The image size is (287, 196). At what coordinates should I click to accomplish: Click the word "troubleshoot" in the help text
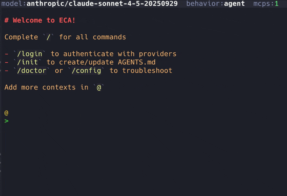pos(147,70)
